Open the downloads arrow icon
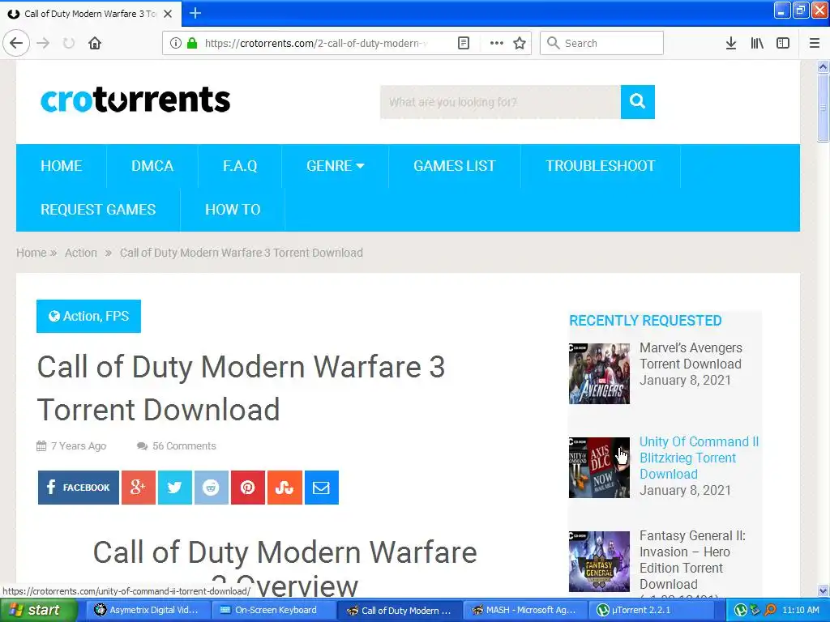Image resolution: width=830 pixels, height=622 pixels. [x=731, y=44]
